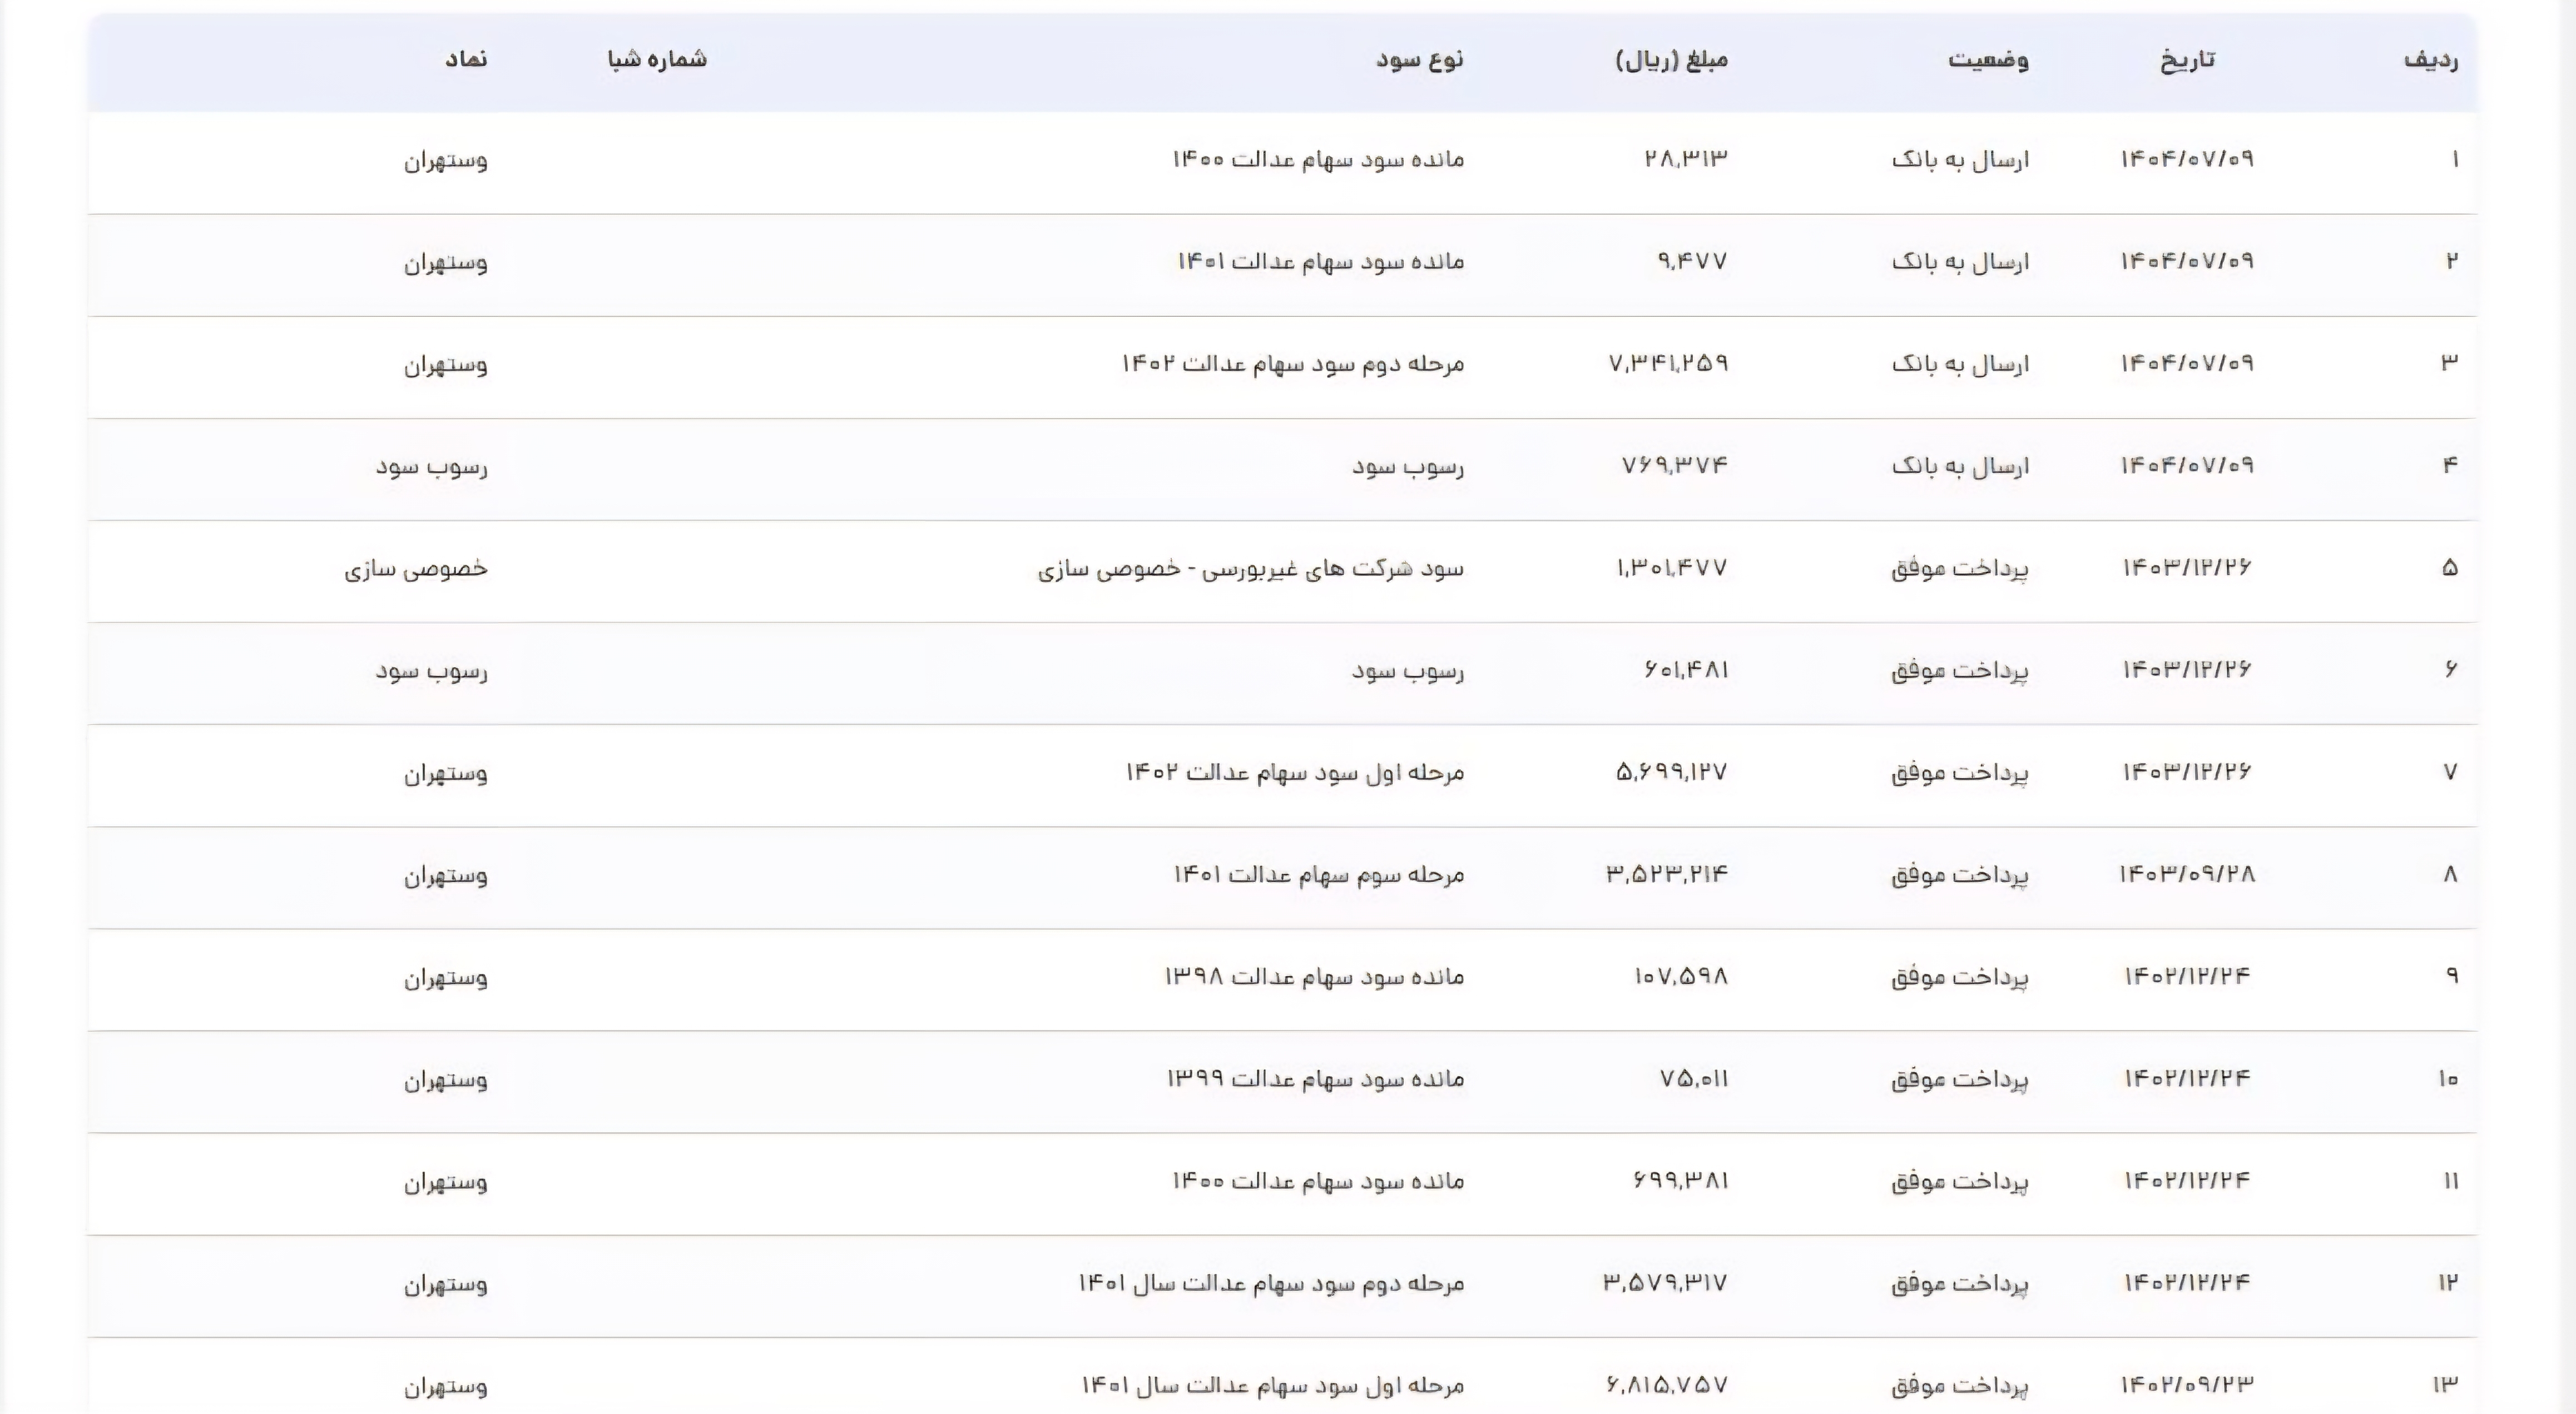Click the ردیف column header
This screenshot has width=2576, height=1414.
click(x=2430, y=60)
